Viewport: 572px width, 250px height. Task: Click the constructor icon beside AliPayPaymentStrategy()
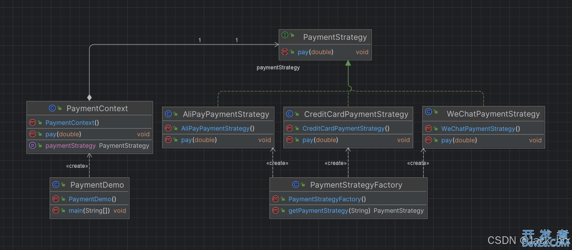[x=168, y=128]
